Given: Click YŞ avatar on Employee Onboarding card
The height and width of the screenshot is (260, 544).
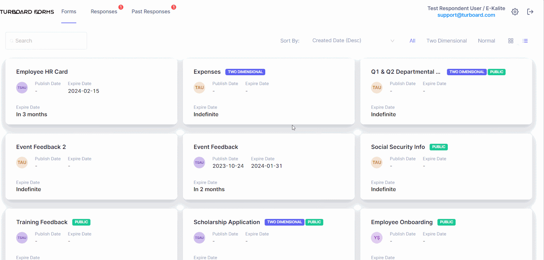Looking at the screenshot, I should (377, 238).
